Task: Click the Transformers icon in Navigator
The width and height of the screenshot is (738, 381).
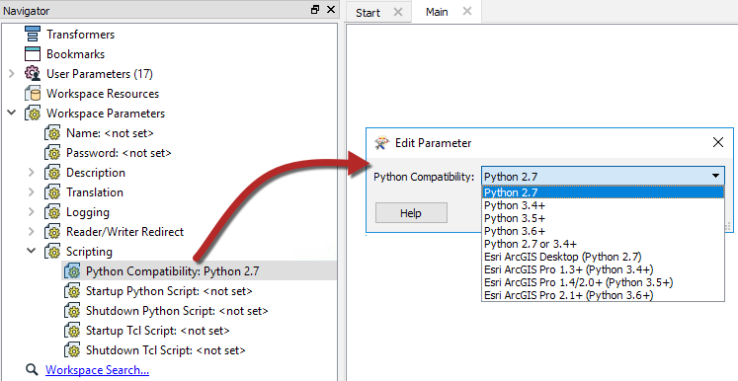Action: [x=33, y=35]
